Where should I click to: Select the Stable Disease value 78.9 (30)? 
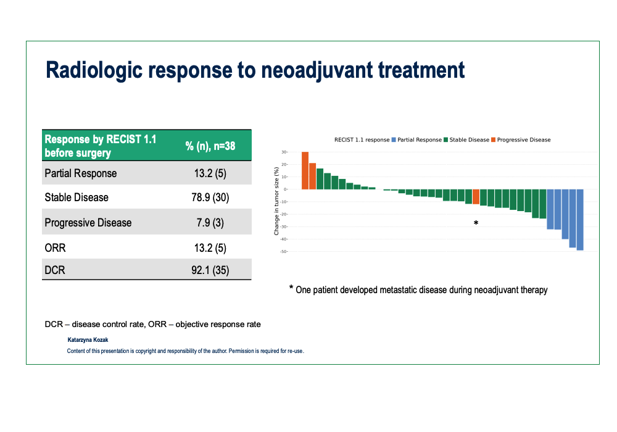click(210, 198)
